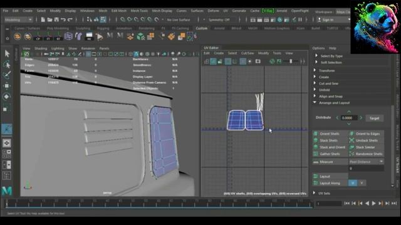Toggle the highlighted viewport panel icon in viewport toolbar

coord(88,54)
